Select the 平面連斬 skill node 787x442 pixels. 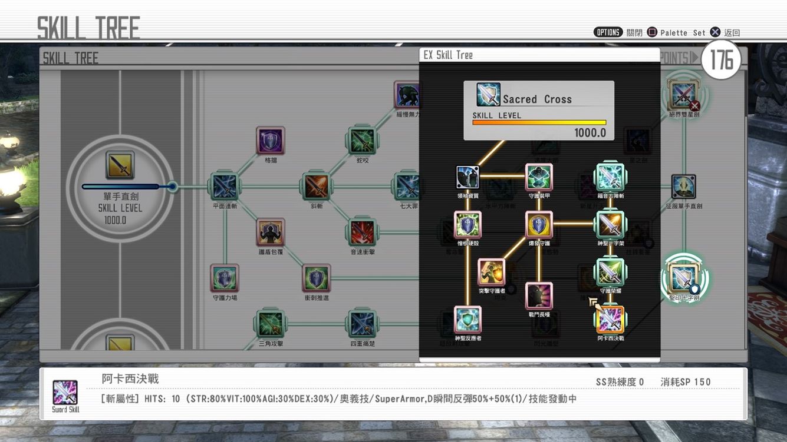(x=225, y=187)
